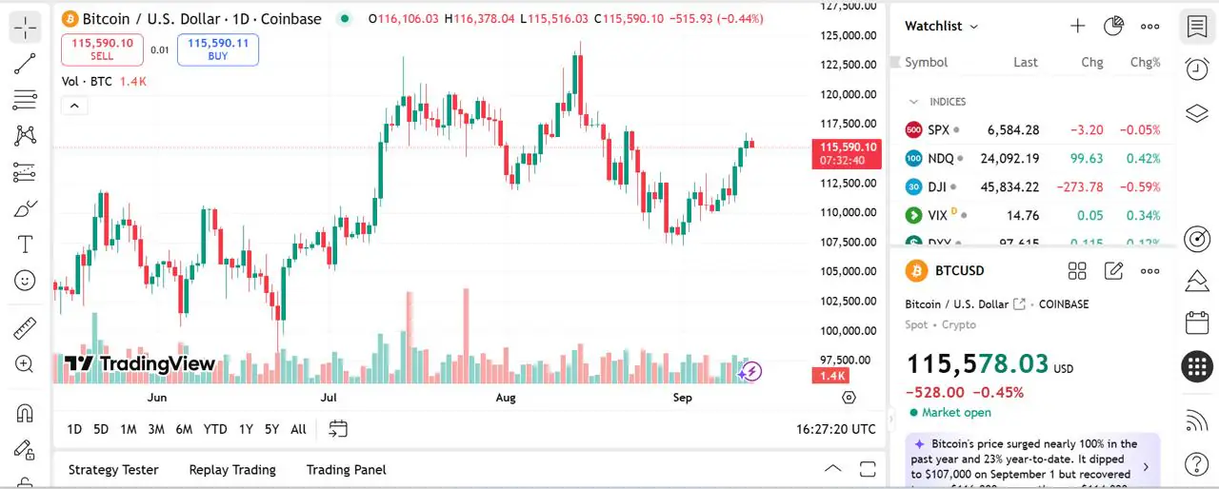Collapse the volume indicator legend arrow
The image size is (1219, 489).
75,106
